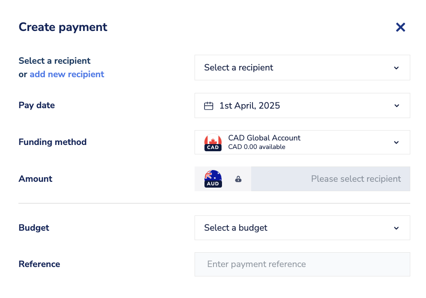Click the recipient dropdown chevron arrow
426x298 pixels.
click(x=396, y=68)
